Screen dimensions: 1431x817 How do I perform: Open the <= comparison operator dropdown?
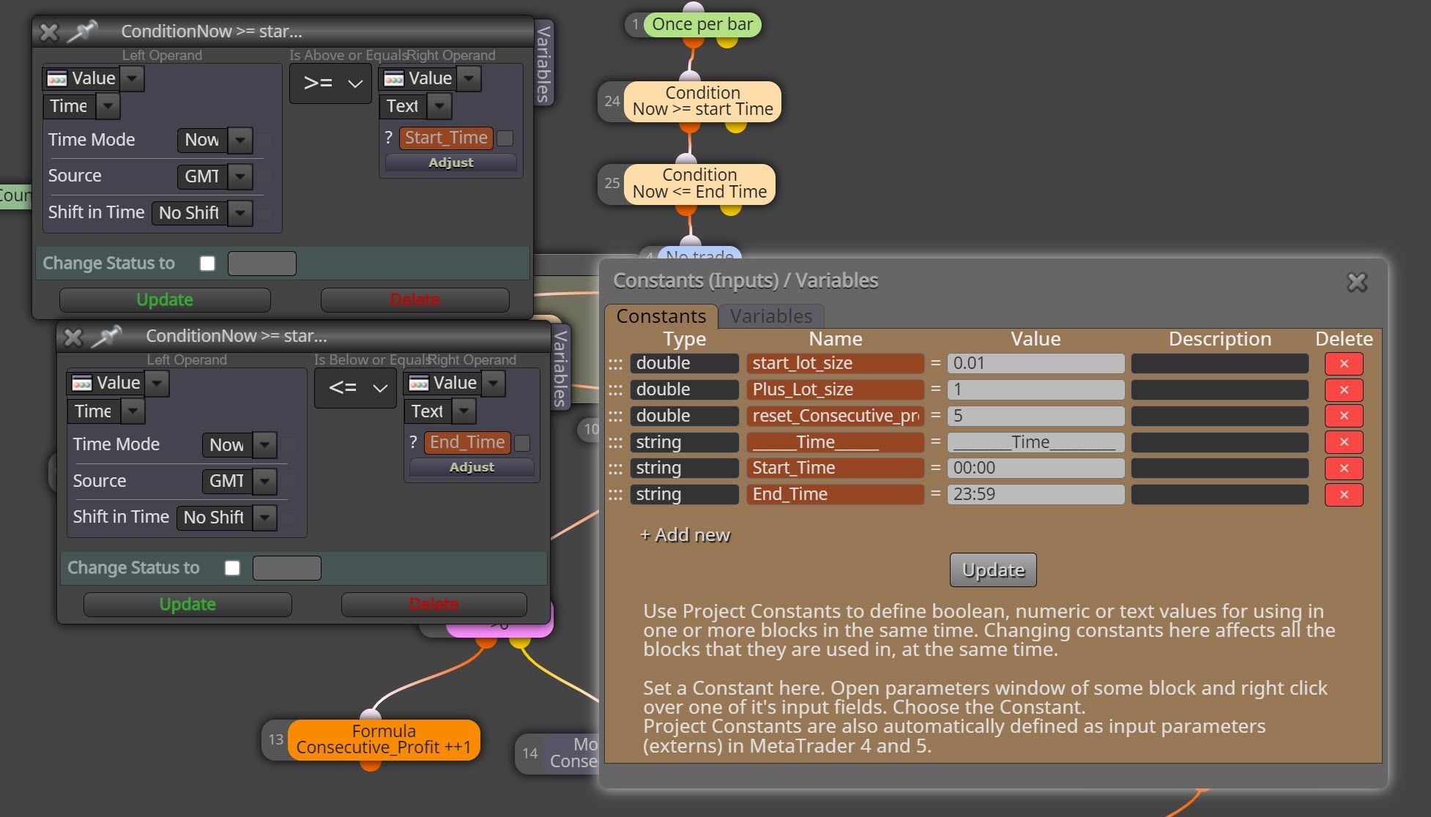click(356, 388)
